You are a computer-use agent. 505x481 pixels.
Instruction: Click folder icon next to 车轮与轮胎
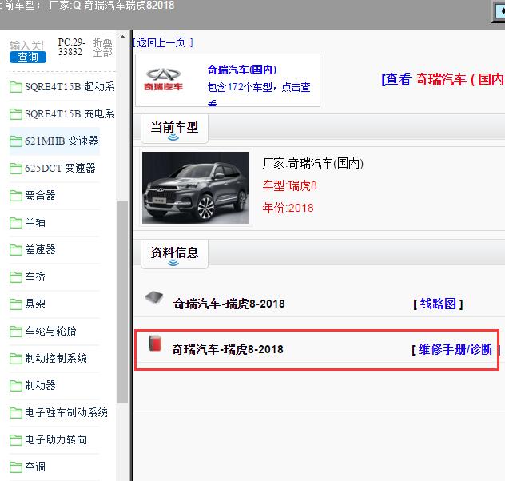16,332
